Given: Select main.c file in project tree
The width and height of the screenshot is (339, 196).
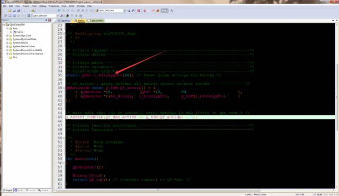Looking at the screenshot, I should click(x=20, y=32).
